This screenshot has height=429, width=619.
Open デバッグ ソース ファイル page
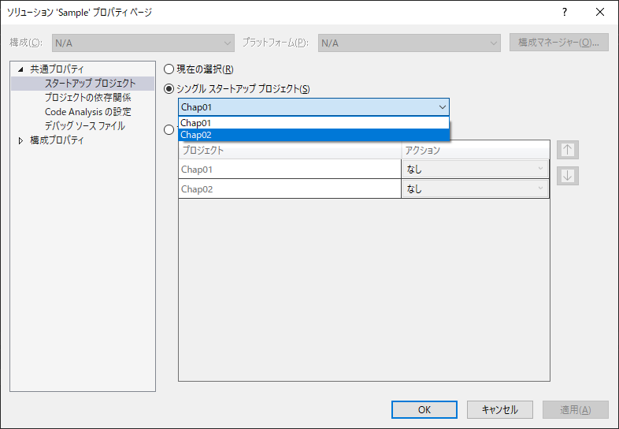pos(84,126)
